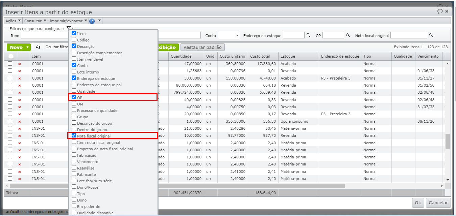Image resolution: width=456 pixels, height=216 pixels.
Task: Select row checkbox for custo total 987,70
Action: pos(10,135)
